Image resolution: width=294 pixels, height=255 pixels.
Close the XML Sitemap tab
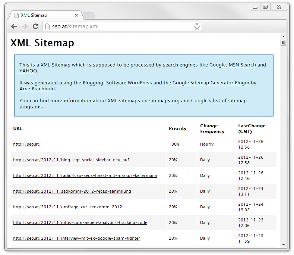[76, 15]
